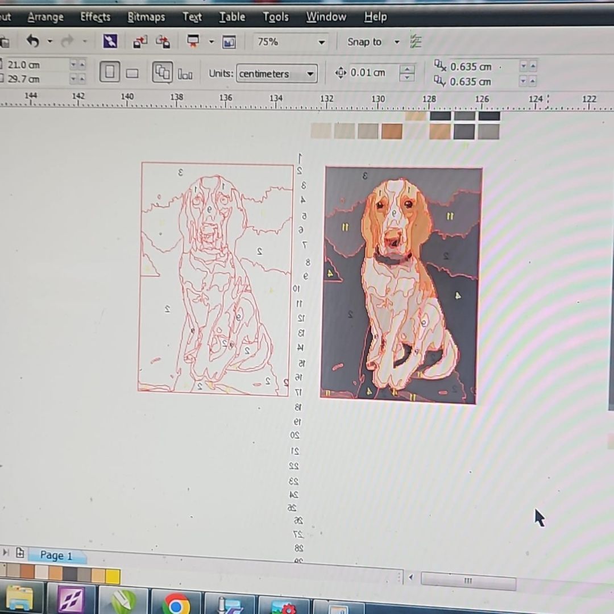Screen dimensions: 614x614
Task: Pick the orange-brown swatch in document palette
Action: pyautogui.click(x=27, y=571)
